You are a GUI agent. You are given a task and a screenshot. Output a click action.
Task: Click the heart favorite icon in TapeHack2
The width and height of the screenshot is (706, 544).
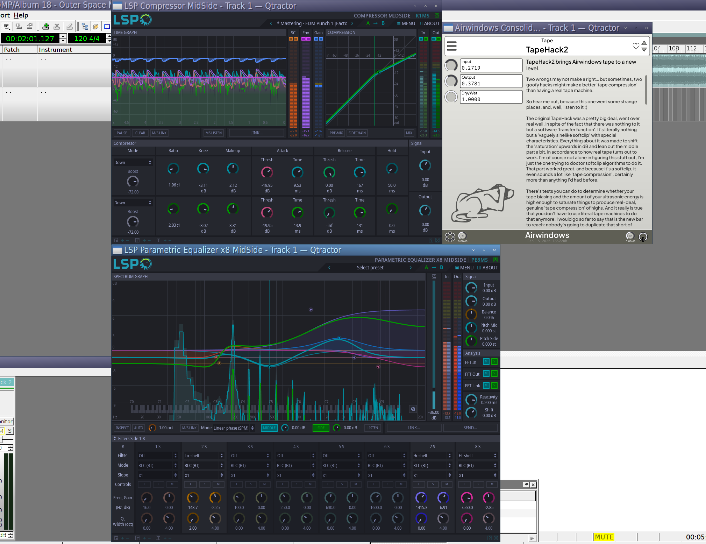(x=636, y=46)
